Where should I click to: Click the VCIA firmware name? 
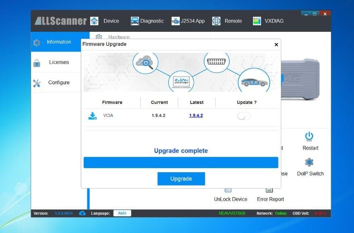108,115
